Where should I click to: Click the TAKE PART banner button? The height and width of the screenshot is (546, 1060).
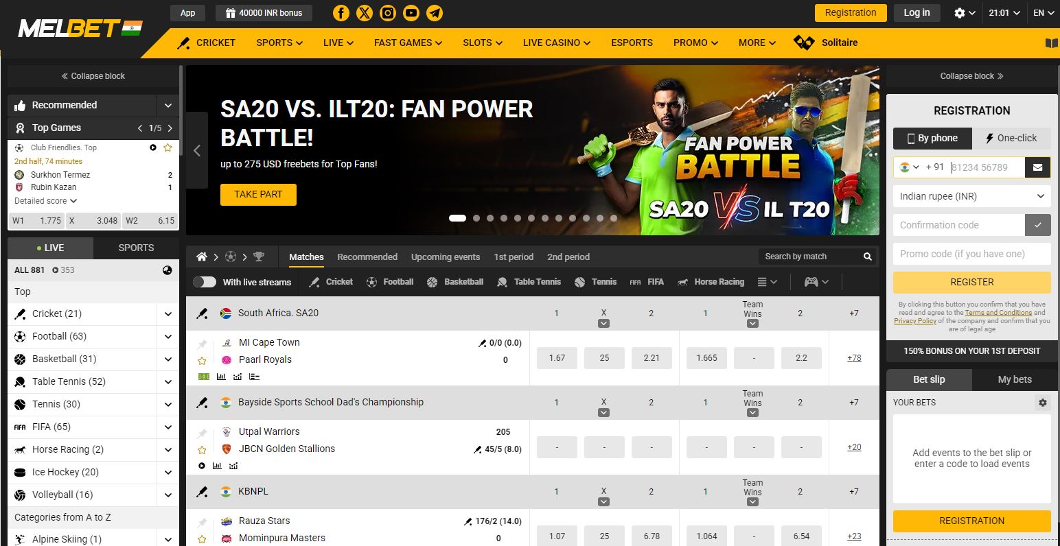coord(258,194)
